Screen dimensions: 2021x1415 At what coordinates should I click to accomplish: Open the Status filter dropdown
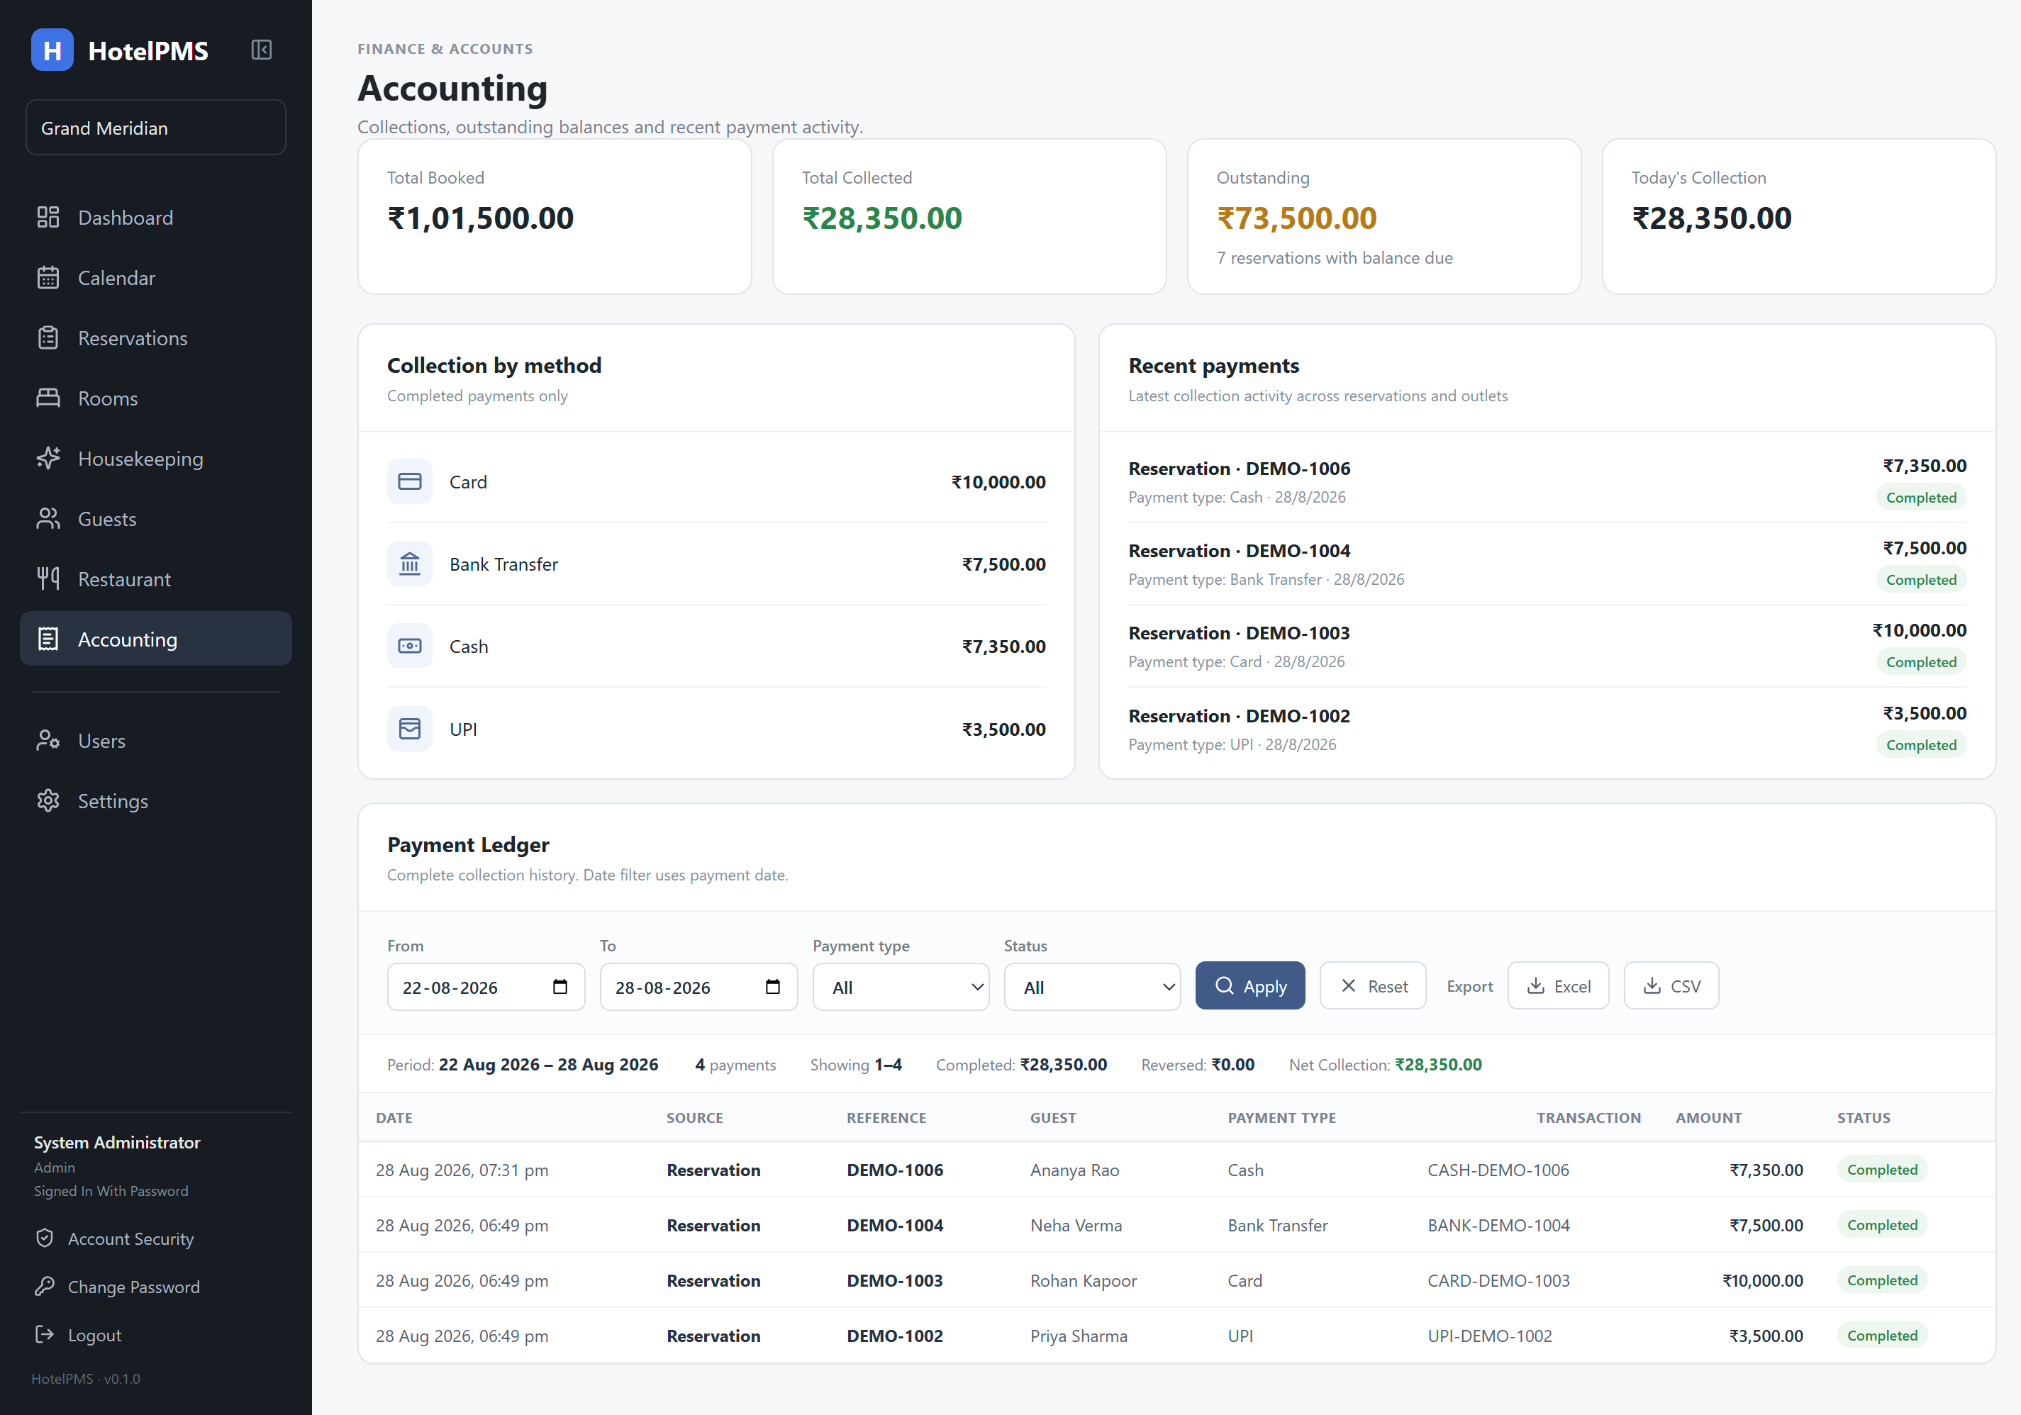coord(1091,988)
